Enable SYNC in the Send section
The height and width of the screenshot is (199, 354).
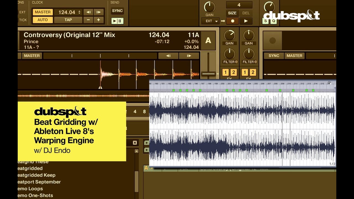[117, 11]
